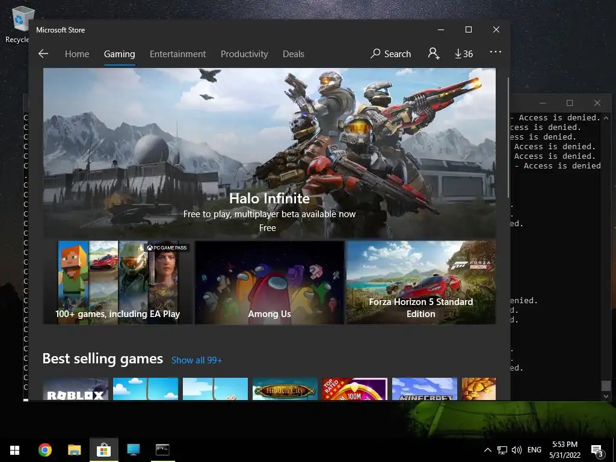
Task: Click the Microsoft Store taskbar icon
Action: 103,450
